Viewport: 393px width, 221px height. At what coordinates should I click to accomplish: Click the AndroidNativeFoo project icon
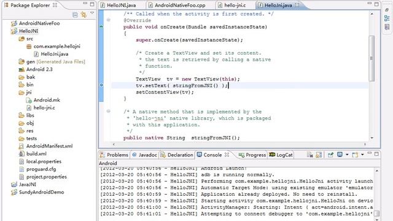point(14,23)
